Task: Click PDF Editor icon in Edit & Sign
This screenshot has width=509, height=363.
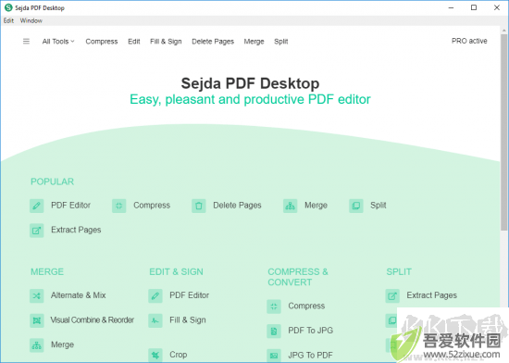Action: point(155,295)
